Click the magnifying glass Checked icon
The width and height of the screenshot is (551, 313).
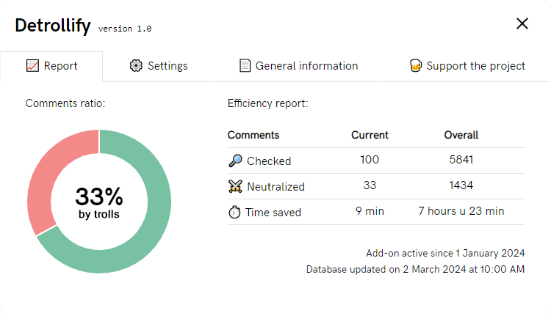(x=235, y=161)
